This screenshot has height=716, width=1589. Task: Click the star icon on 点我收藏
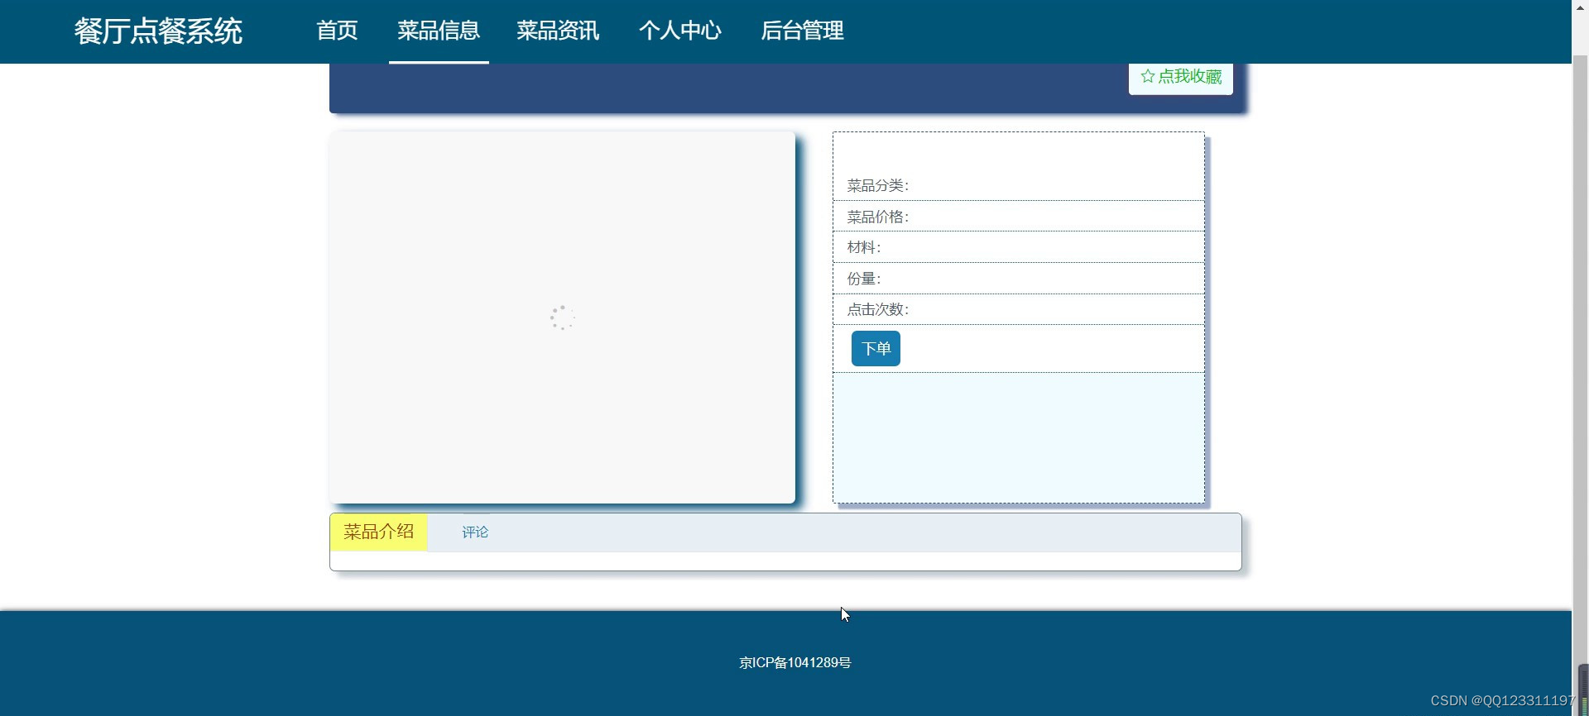pyautogui.click(x=1148, y=76)
